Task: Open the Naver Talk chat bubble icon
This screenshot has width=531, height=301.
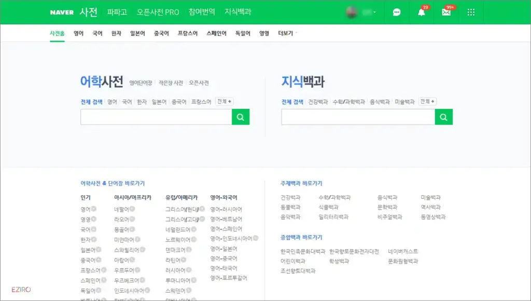Action: point(397,11)
